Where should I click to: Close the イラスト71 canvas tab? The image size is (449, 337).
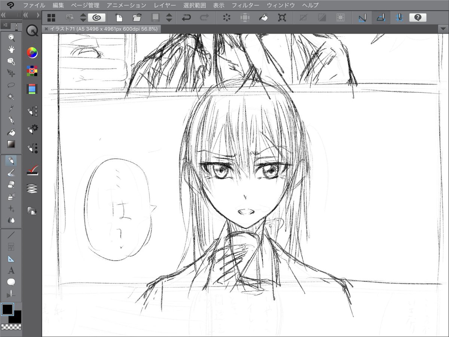(46, 28)
